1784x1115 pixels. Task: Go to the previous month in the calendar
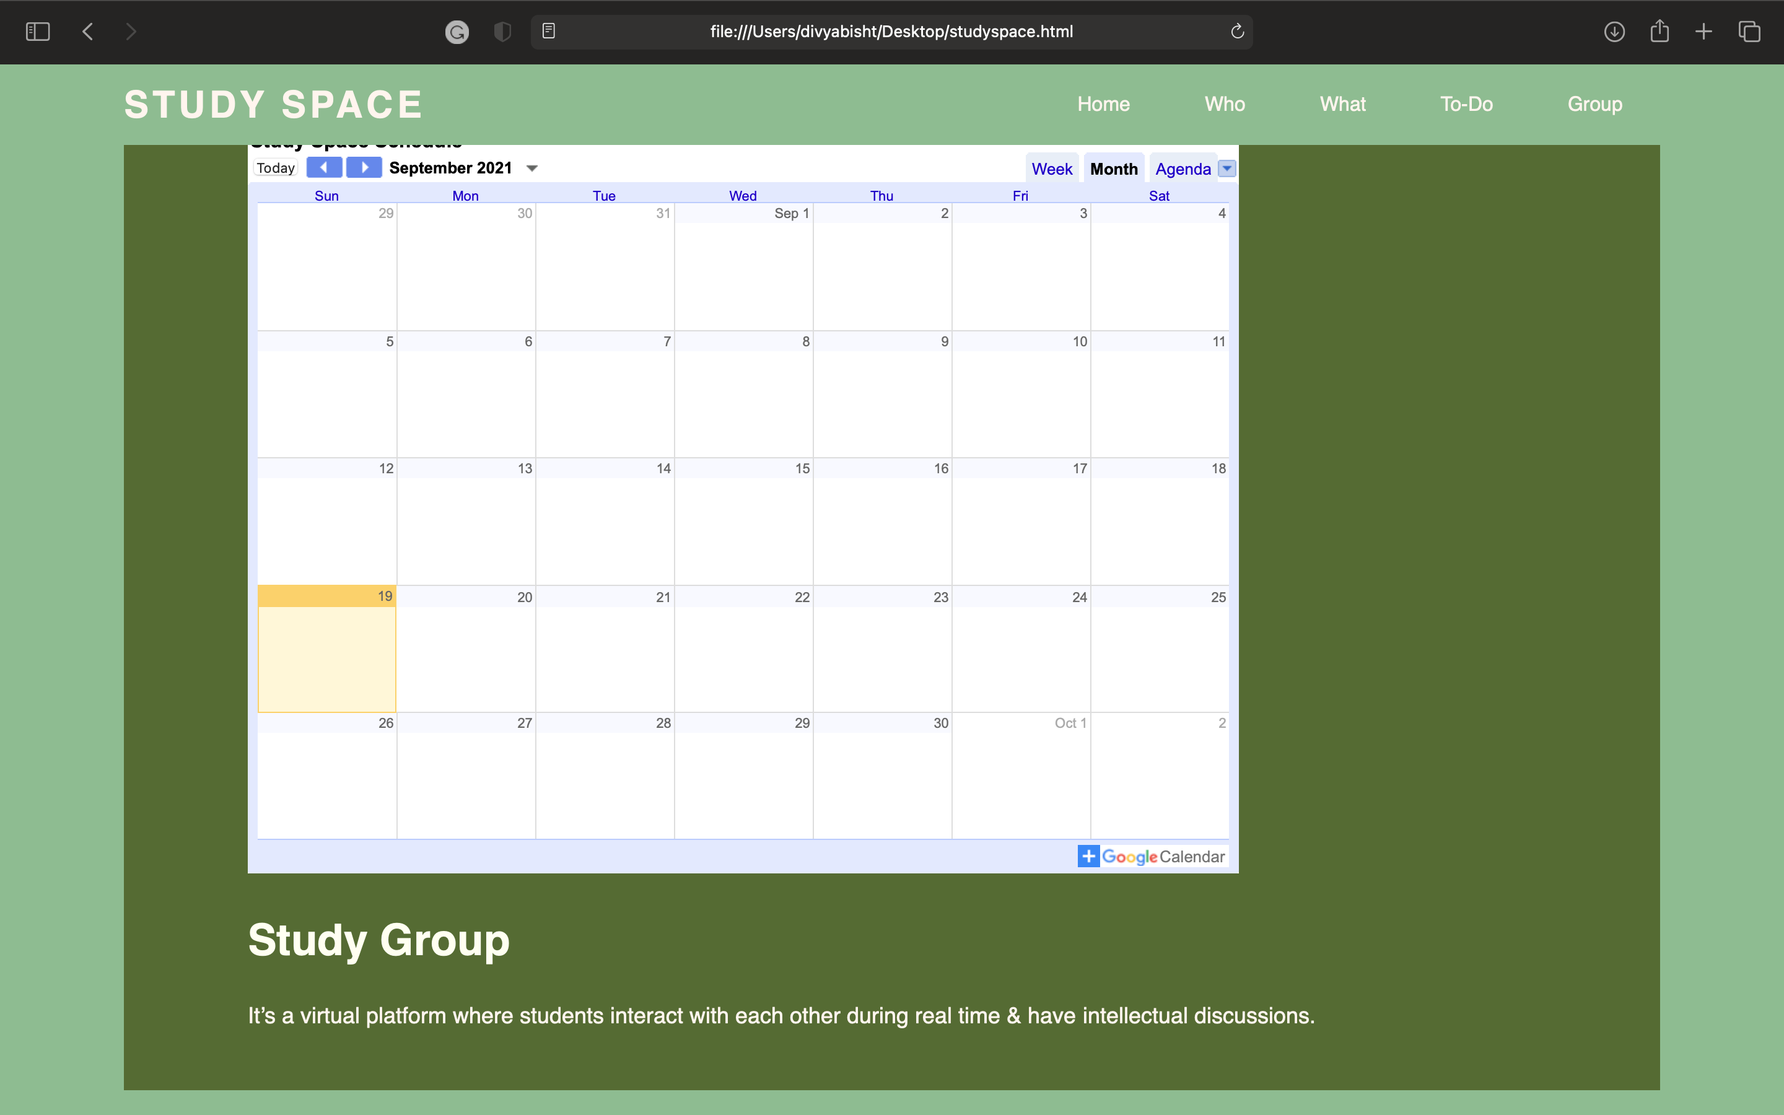tap(325, 167)
